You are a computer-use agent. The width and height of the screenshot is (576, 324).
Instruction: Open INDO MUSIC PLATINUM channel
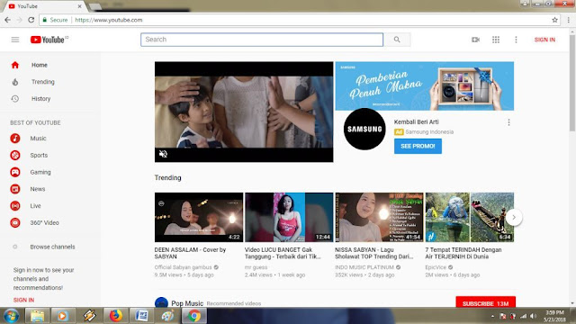pyautogui.click(x=364, y=267)
